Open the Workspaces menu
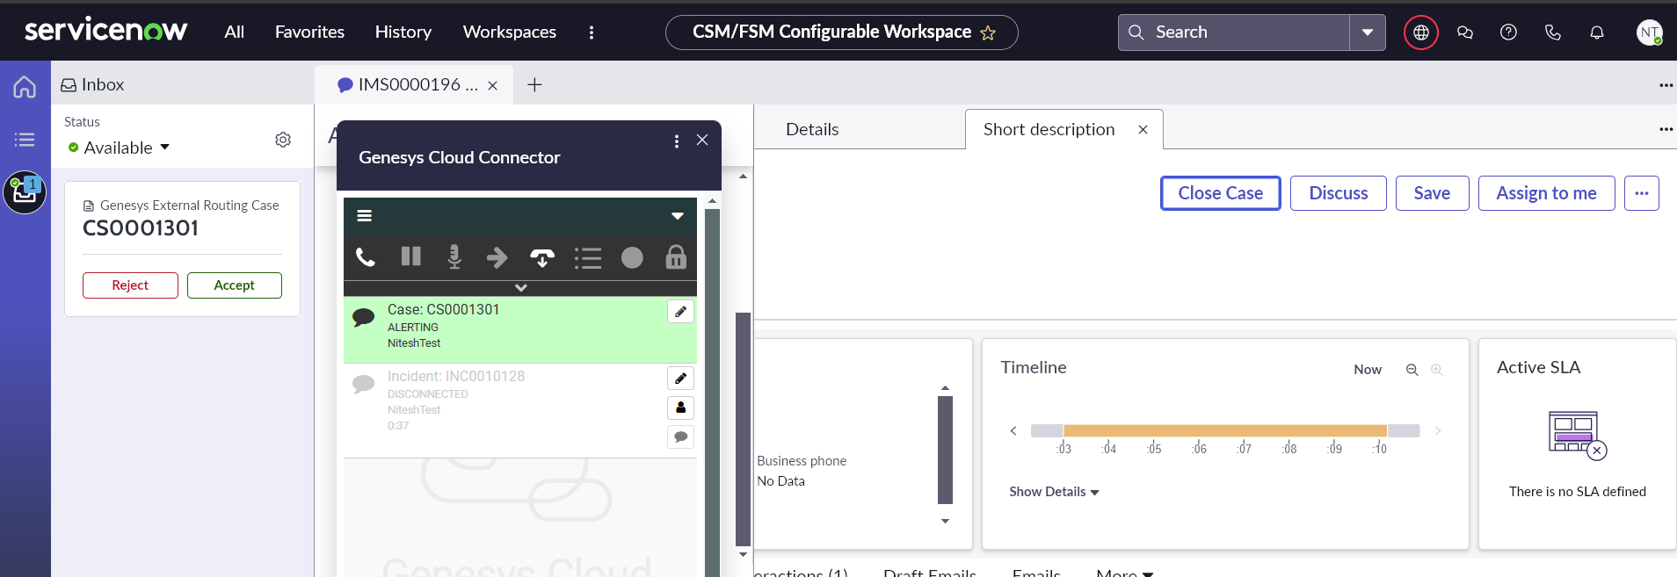1677x577 pixels. pyautogui.click(x=510, y=32)
